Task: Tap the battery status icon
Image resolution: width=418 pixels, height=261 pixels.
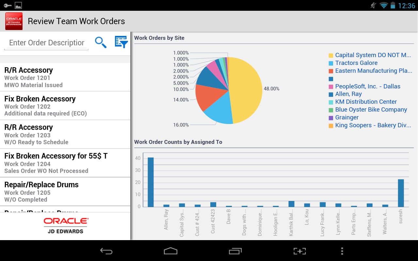Action: (393, 5)
